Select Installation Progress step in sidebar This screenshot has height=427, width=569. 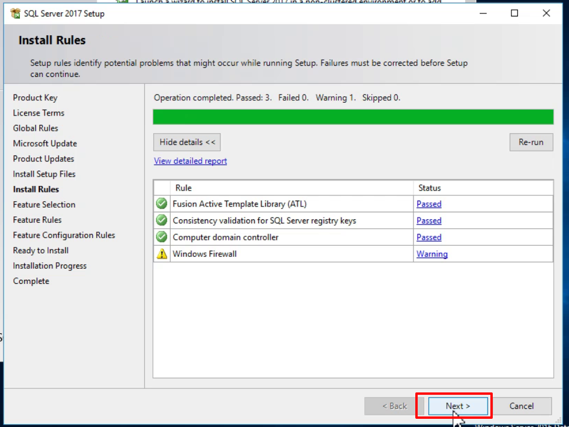50,266
